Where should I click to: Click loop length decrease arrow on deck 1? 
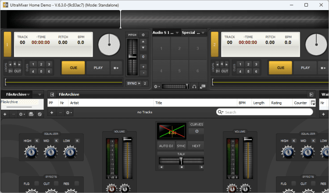(10, 64)
